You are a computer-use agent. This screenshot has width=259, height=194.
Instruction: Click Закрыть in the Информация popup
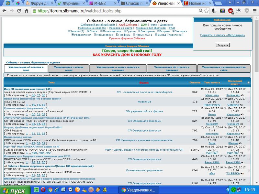223,45
